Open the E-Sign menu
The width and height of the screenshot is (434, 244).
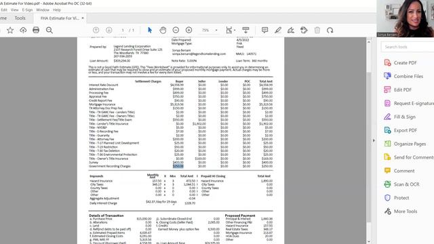27,9
